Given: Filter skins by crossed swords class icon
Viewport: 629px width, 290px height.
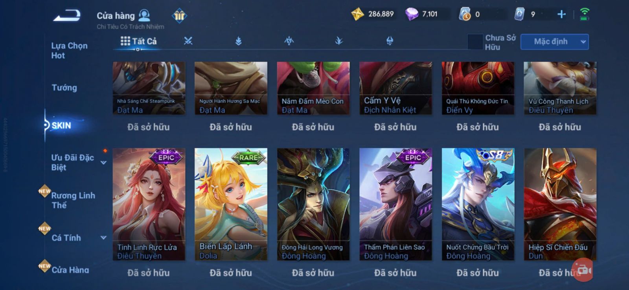Looking at the screenshot, I should point(188,40).
